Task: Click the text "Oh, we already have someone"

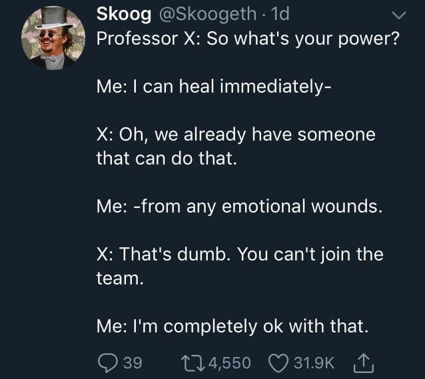Action: pos(247,135)
